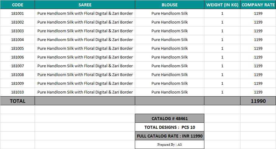Click the Prepared By : AS cell
The image size is (276, 149).
169,145
